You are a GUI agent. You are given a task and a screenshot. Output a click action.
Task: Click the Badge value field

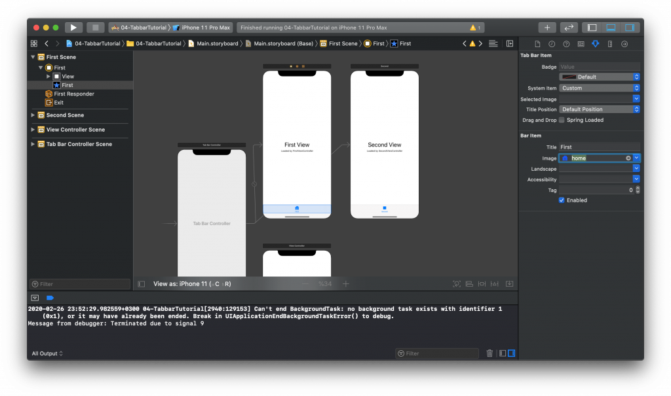point(600,67)
